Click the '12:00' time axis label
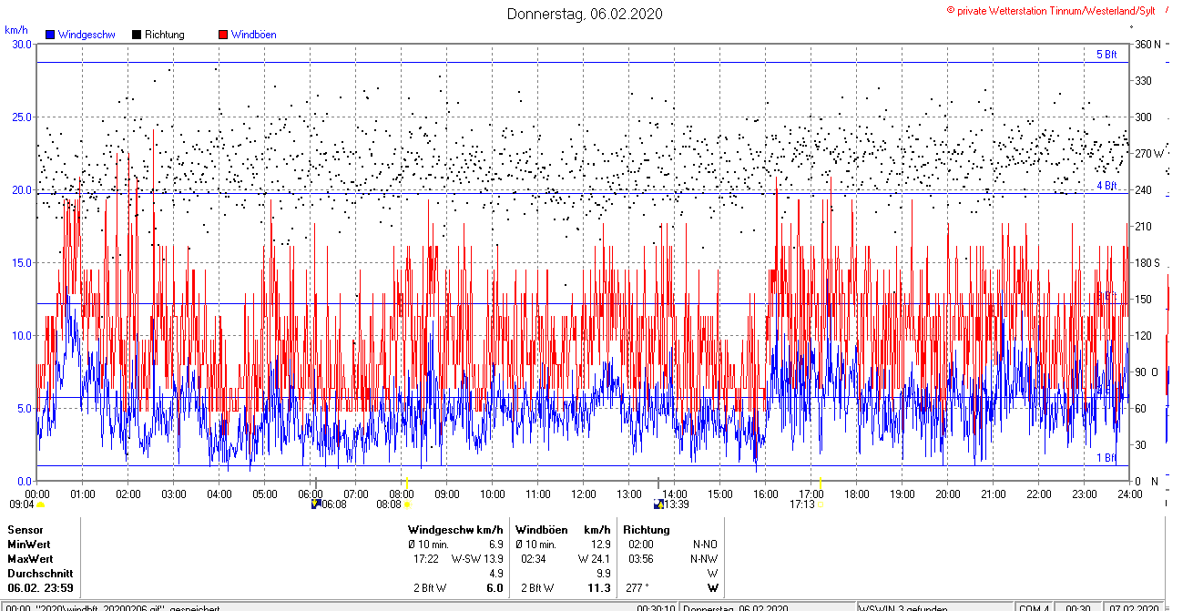 click(x=584, y=494)
